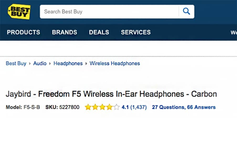Open the Brands menu
The height and width of the screenshot is (146, 237).
(x=65, y=32)
